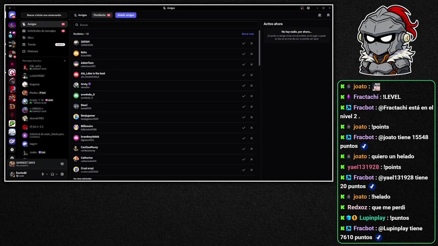Screen dimensions: 438x246
Task: Decline CarlitozMorey's friend request
Action: (252, 149)
